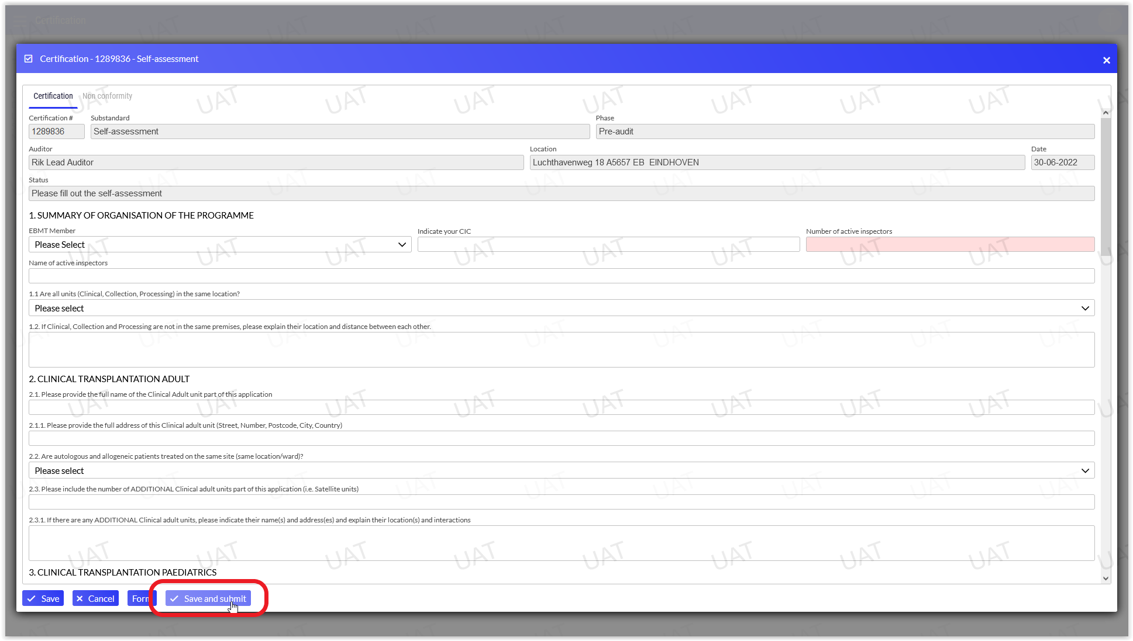This screenshot has height=641, width=1133.
Task: Click scrollbar up arrow in form panel
Action: click(x=1105, y=112)
